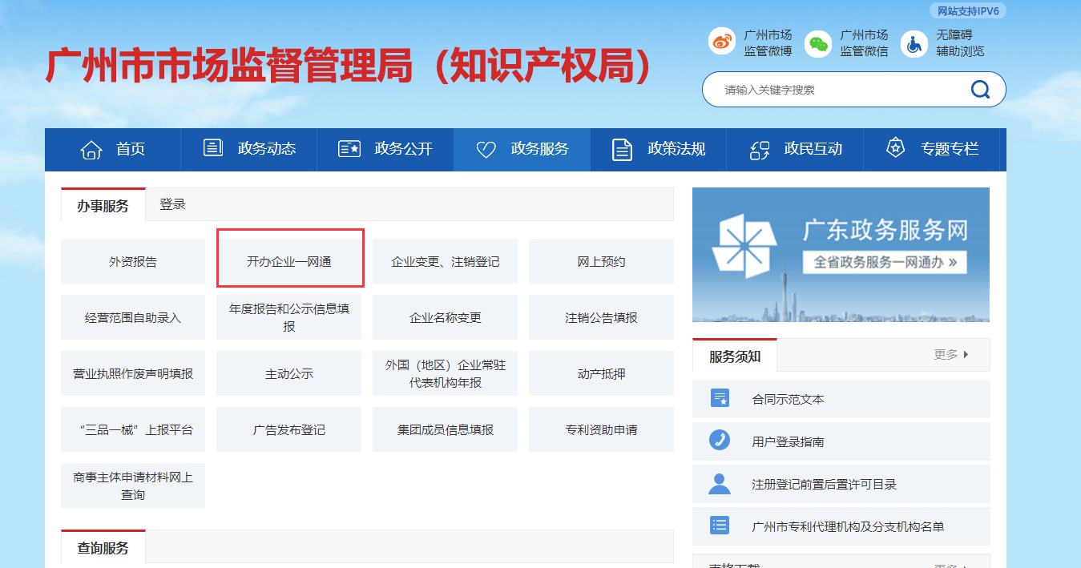
Task: Click the home icon beside 首页
Action: click(x=91, y=149)
